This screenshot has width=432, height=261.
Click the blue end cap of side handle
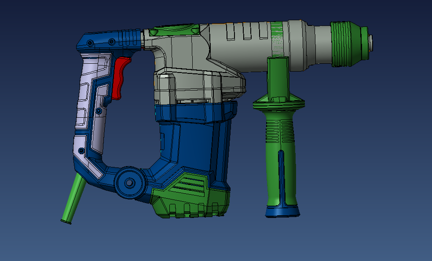click(283, 212)
